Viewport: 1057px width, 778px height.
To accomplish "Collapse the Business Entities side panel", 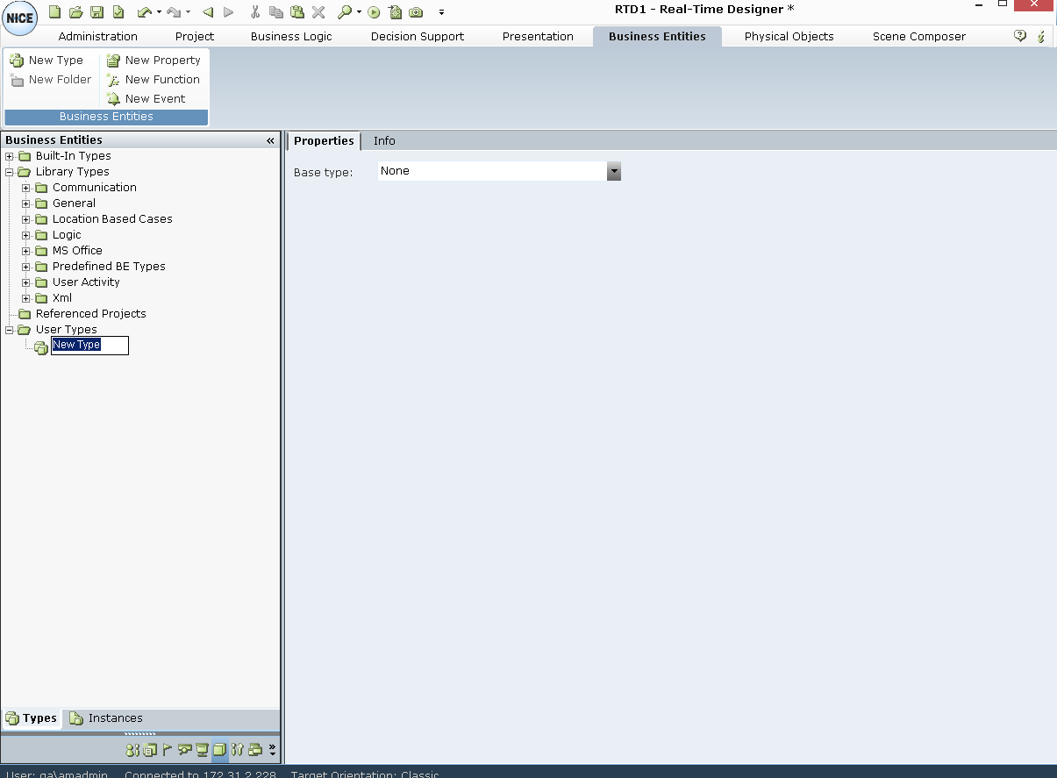I will 270,140.
